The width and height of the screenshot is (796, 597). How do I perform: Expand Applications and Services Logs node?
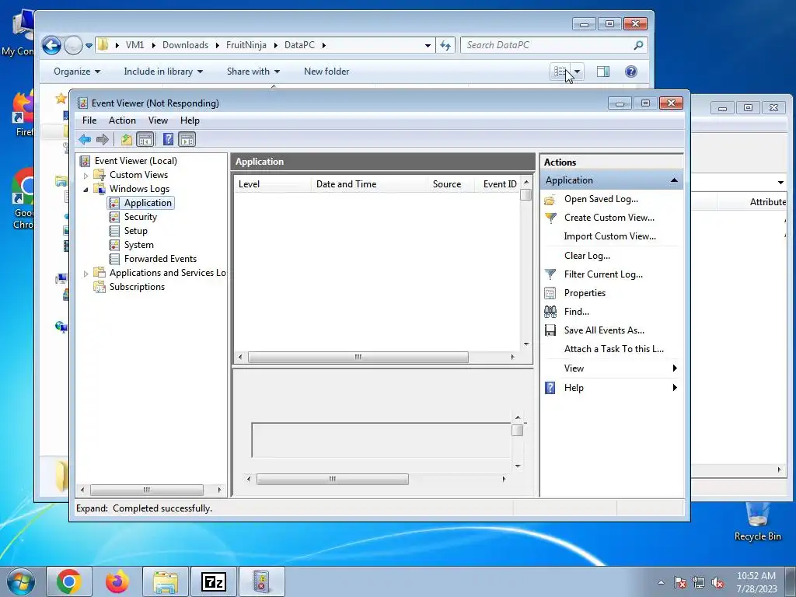point(86,274)
